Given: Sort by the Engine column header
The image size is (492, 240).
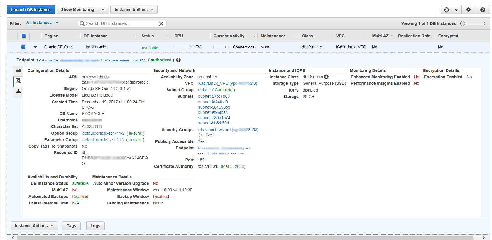Looking at the screenshot, I should point(61,36).
